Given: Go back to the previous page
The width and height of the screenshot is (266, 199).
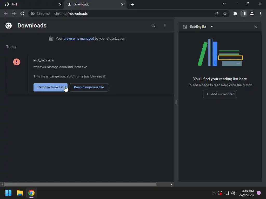Looking at the screenshot, I should (x=6, y=13).
